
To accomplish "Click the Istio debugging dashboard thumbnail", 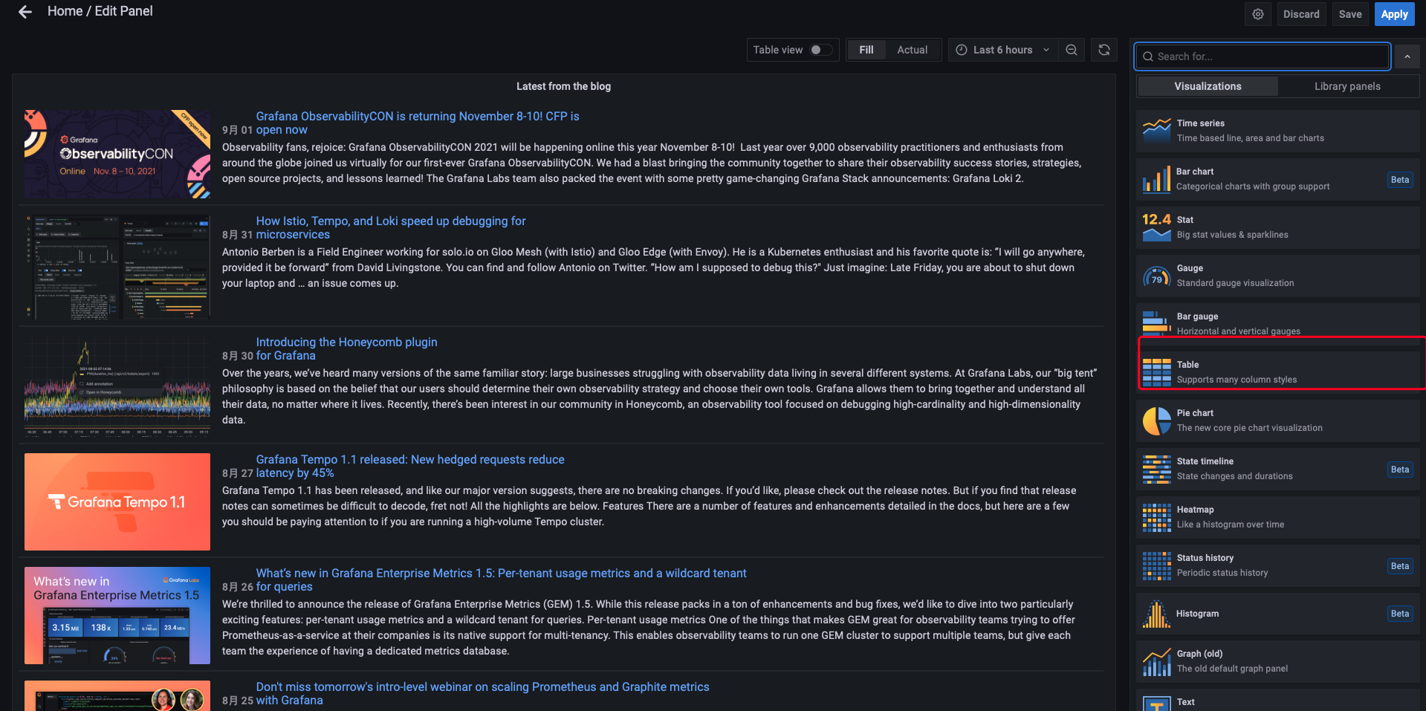I will pyautogui.click(x=117, y=267).
